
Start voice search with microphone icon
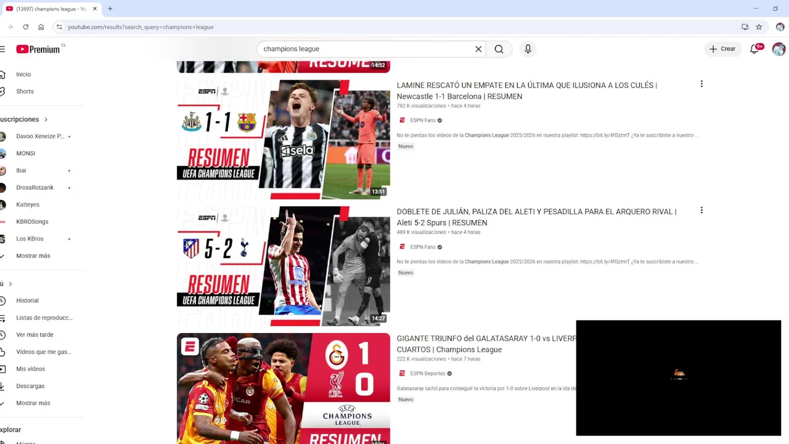tap(528, 49)
